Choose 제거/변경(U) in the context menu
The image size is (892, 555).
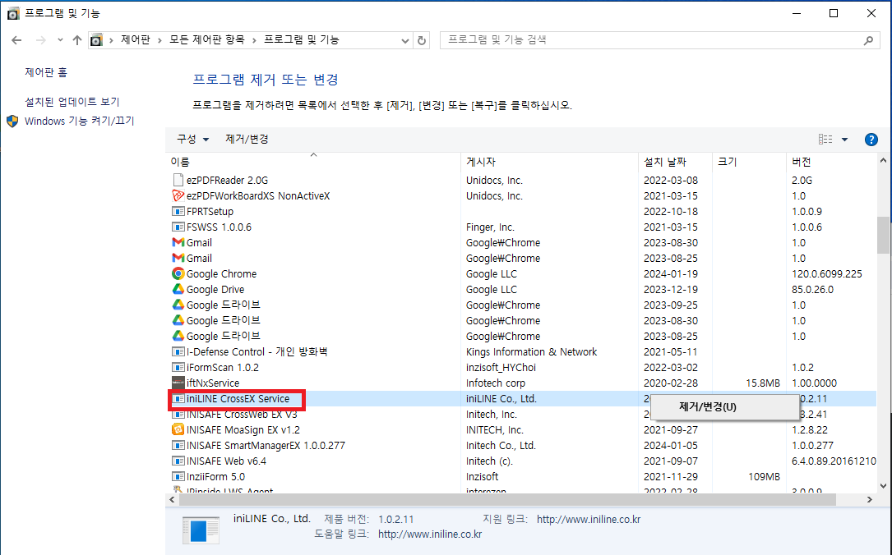click(x=708, y=406)
